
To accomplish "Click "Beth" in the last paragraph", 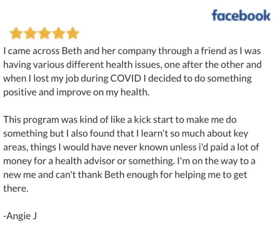I will pos(114,175).
